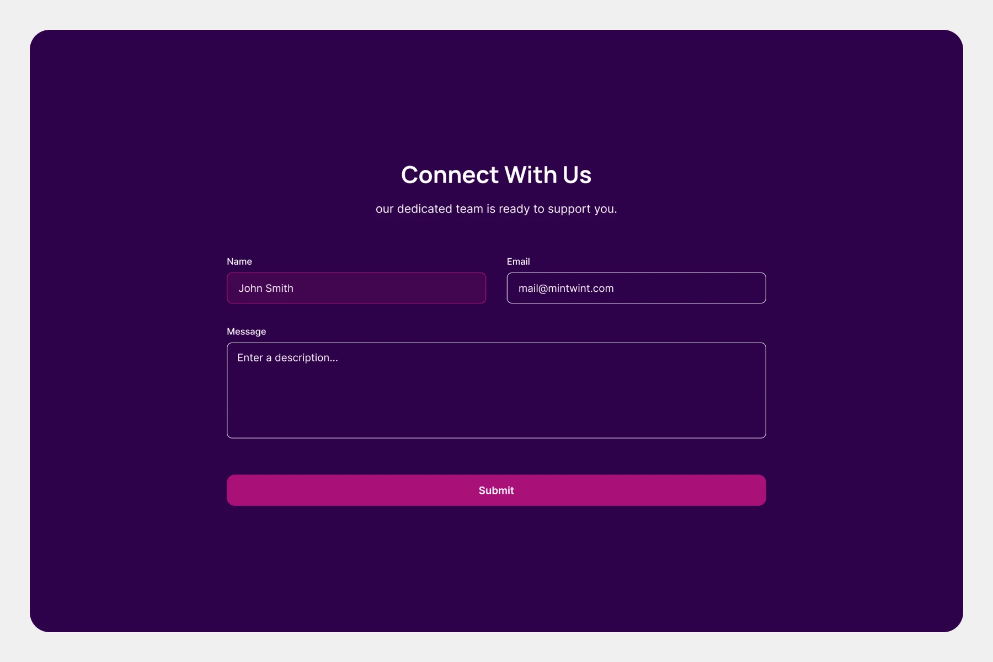This screenshot has width=993, height=662.
Task: Click the word "Smith" in the Name field
Action: 279,289
